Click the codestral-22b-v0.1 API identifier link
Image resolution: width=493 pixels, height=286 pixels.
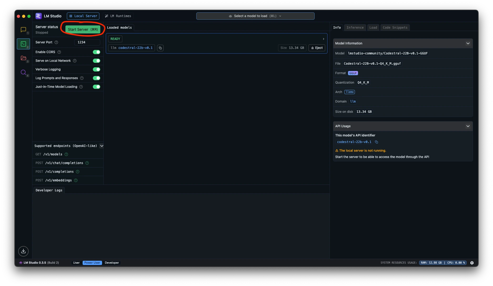354,142
